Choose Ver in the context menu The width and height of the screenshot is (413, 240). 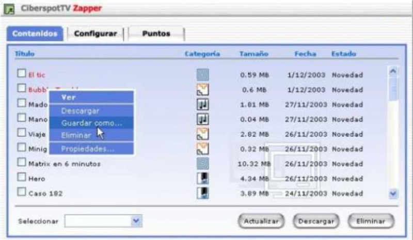click(91, 98)
